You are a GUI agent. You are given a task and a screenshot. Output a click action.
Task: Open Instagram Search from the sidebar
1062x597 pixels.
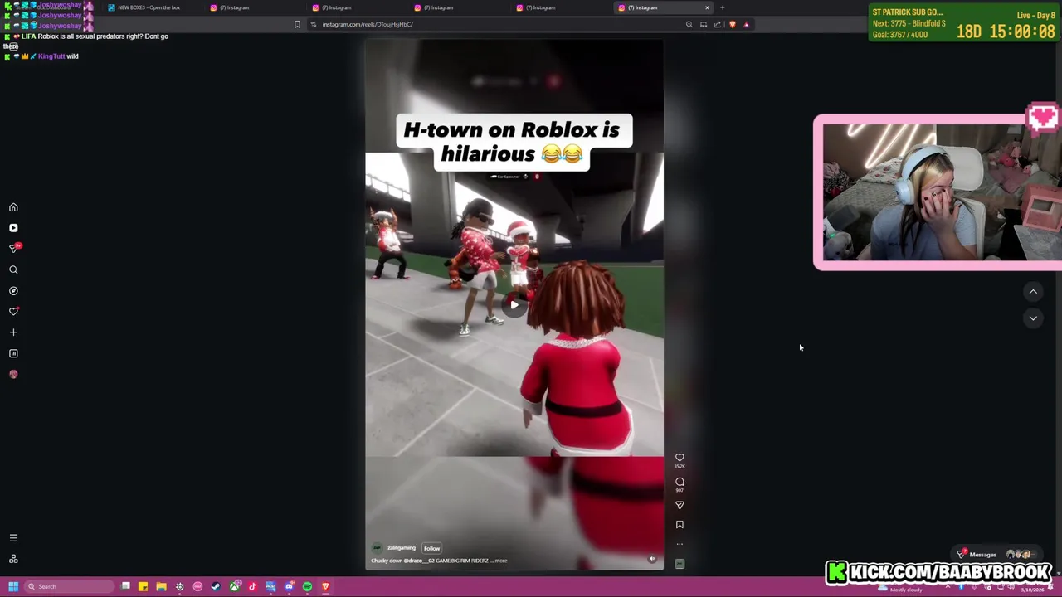coord(13,269)
